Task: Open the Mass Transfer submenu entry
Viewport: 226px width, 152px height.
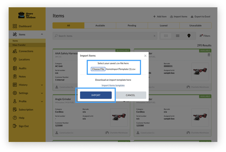Action: (x=27, y=45)
